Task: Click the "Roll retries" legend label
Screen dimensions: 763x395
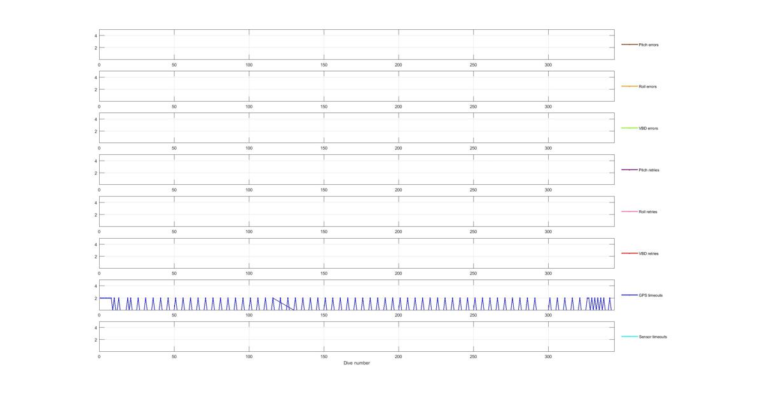Action: click(x=648, y=212)
